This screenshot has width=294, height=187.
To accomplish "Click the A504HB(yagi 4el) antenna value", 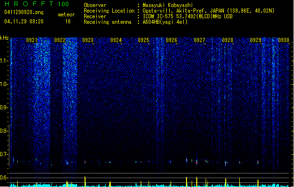I will (165, 22).
